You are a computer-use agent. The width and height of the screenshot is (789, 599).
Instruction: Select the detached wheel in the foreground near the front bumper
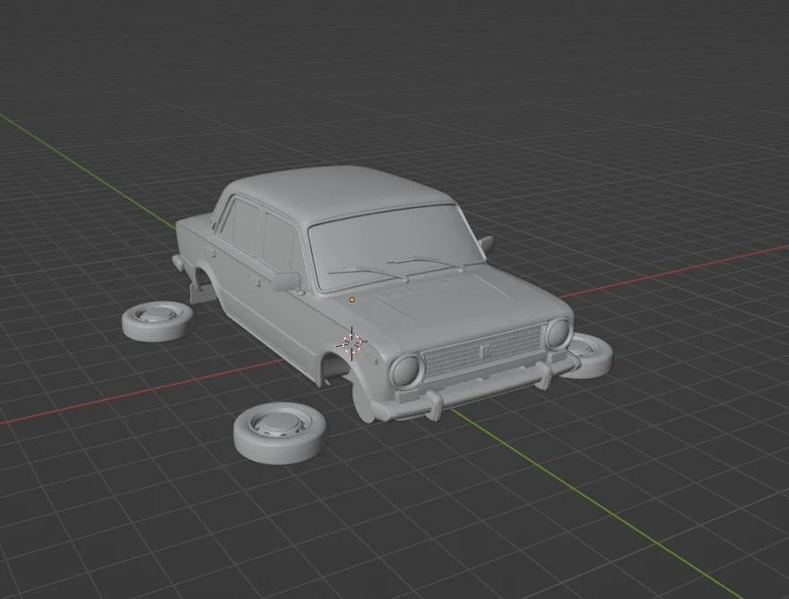280,433
